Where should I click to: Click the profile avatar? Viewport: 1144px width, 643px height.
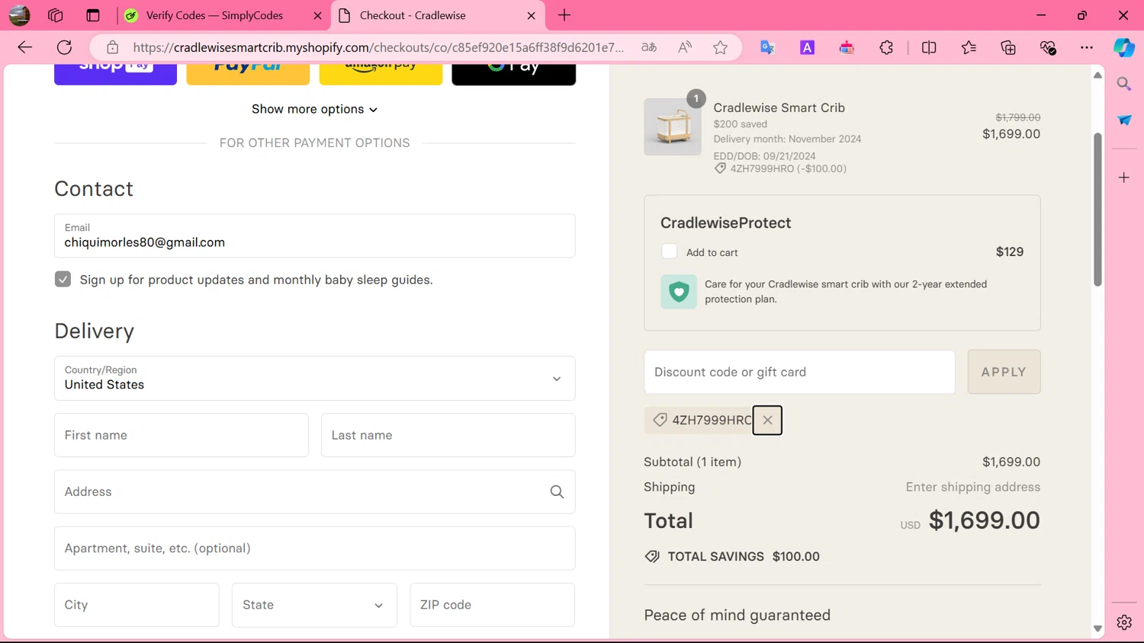20,15
